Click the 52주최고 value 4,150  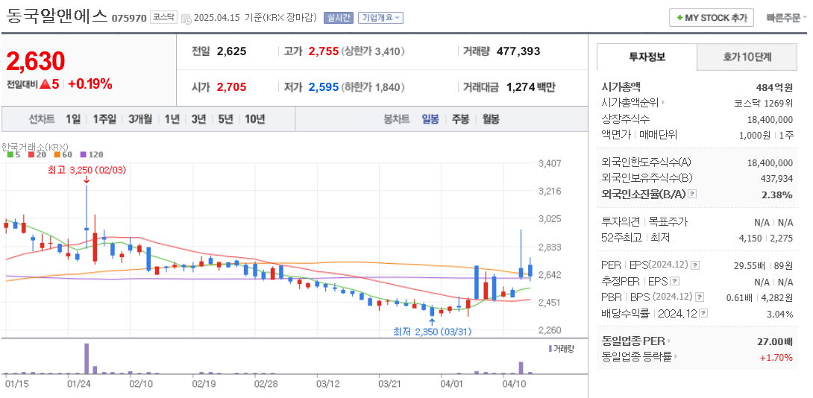(x=751, y=239)
